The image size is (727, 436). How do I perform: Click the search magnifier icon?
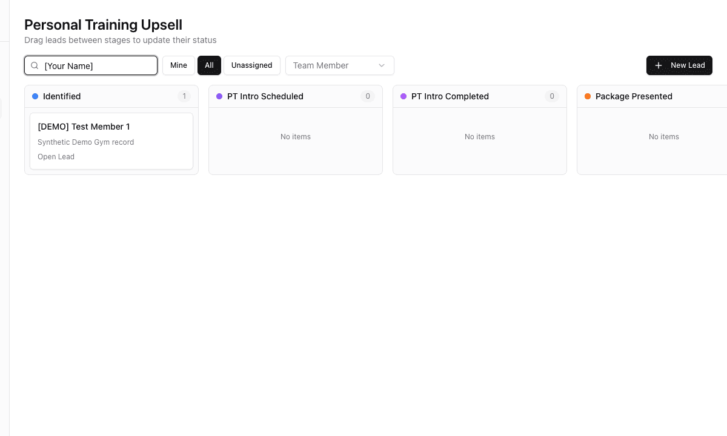pyautogui.click(x=35, y=65)
